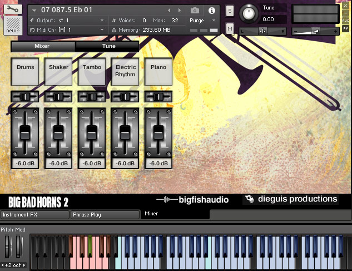Click the Big Bad Horns 2 title

pos(38,202)
